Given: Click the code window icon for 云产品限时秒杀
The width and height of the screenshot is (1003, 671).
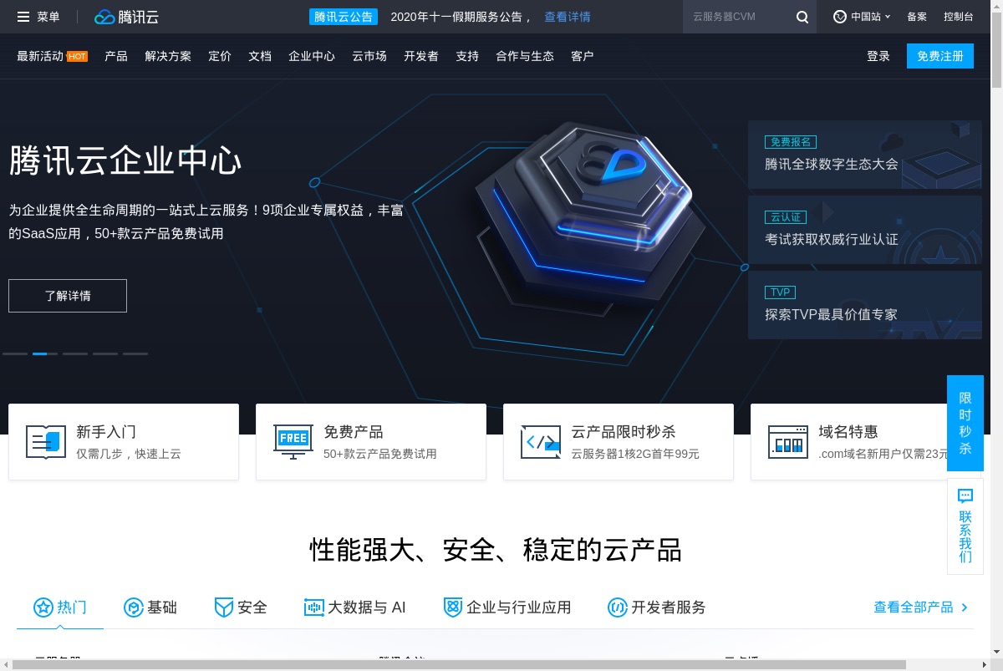Looking at the screenshot, I should coord(541,442).
